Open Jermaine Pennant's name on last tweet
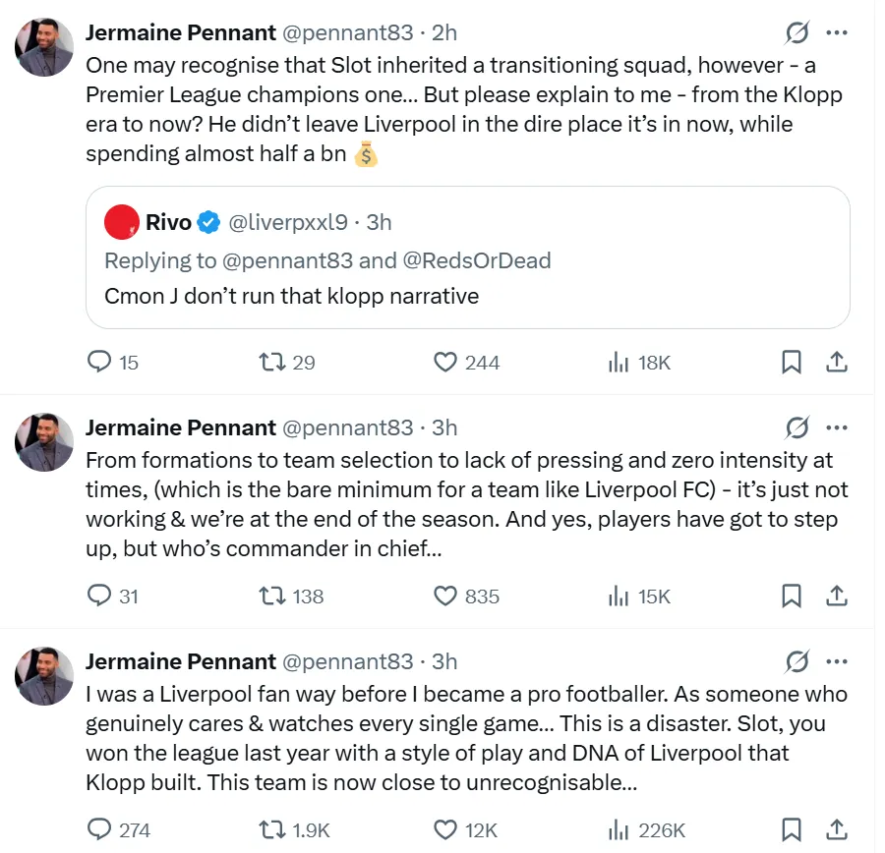 [x=181, y=661]
